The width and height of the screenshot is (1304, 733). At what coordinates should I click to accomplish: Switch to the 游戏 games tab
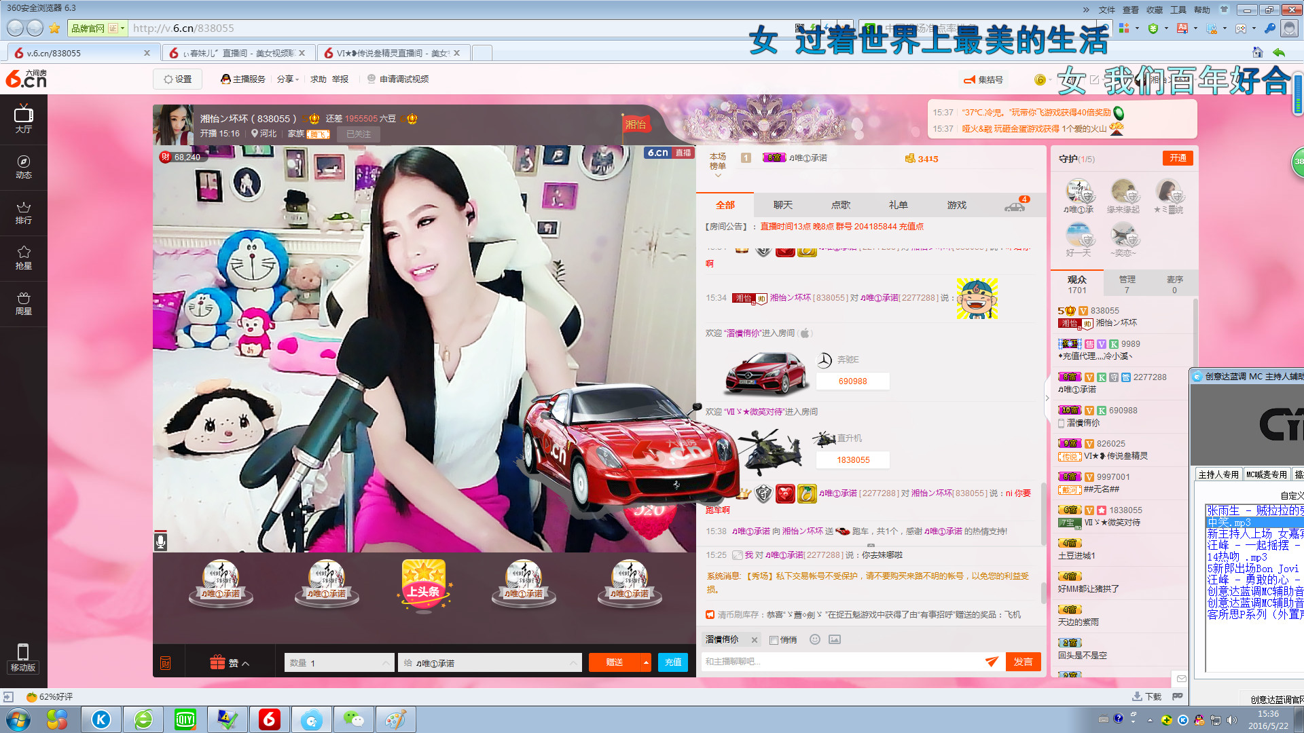(957, 205)
